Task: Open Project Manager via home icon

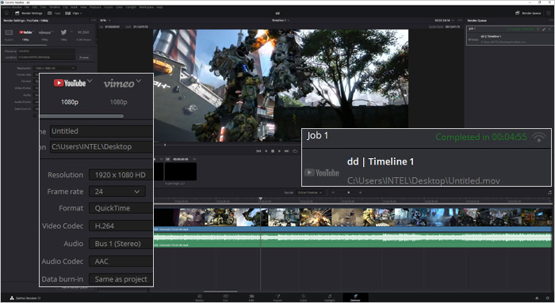Action: pos(537,298)
